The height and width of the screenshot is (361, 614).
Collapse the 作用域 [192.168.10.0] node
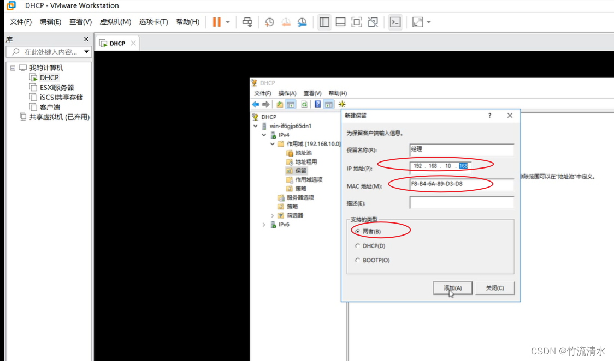[x=273, y=144]
